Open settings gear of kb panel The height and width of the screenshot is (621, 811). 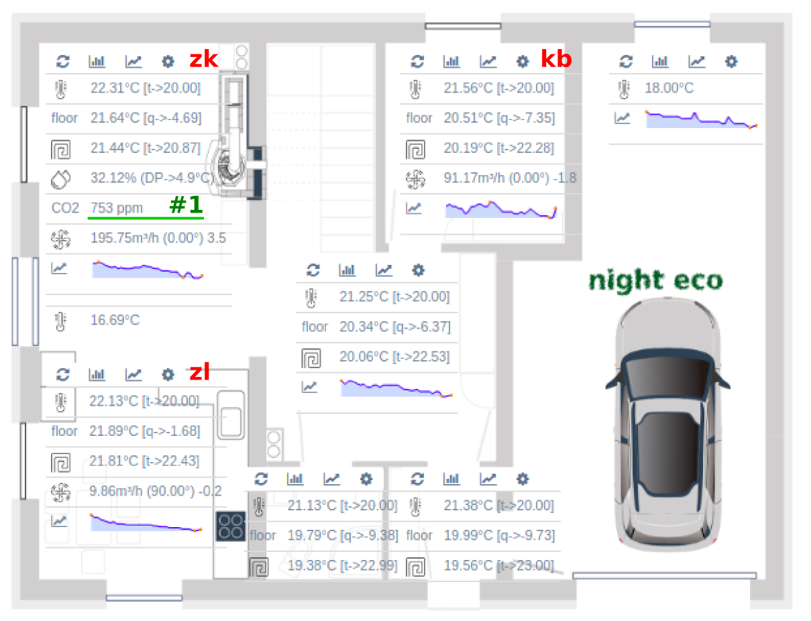[522, 62]
